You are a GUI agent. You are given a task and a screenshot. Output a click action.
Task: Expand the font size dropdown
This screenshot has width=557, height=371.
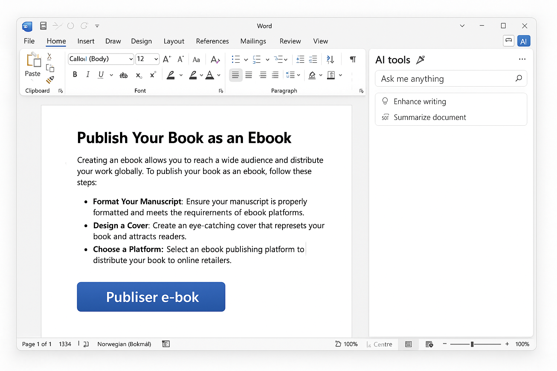pos(156,59)
